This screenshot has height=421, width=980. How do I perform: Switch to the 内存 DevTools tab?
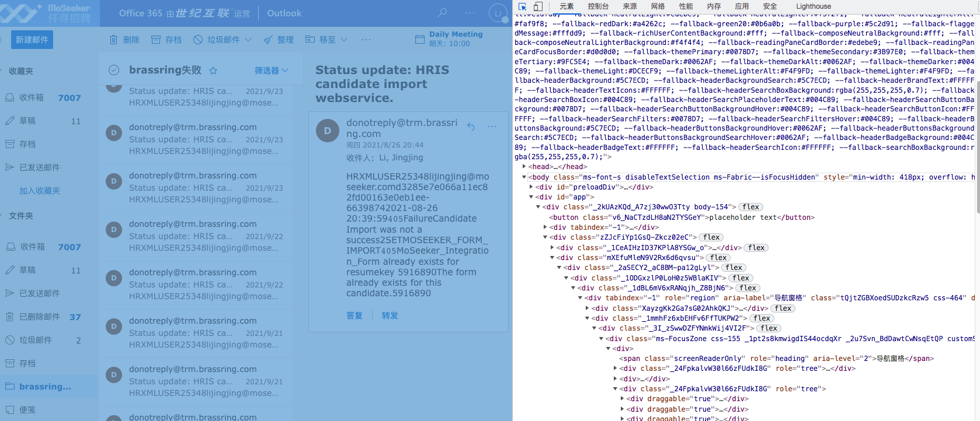tap(714, 6)
